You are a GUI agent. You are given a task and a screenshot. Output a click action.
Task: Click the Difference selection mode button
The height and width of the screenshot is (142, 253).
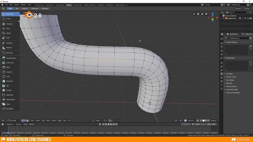coord(35,9)
